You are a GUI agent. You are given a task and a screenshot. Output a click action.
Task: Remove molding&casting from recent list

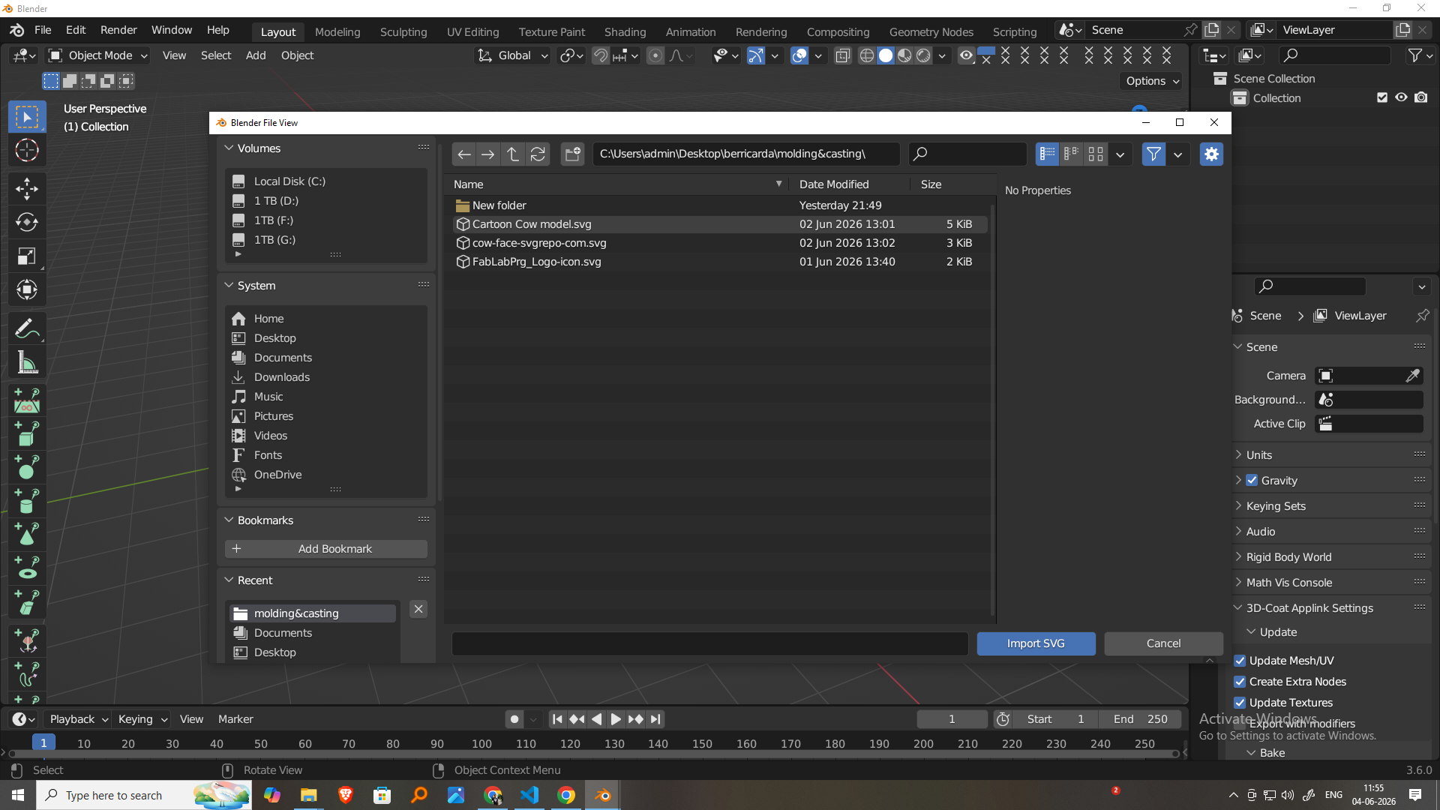tap(418, 609)
